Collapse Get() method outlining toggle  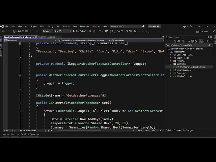point(20,103)
